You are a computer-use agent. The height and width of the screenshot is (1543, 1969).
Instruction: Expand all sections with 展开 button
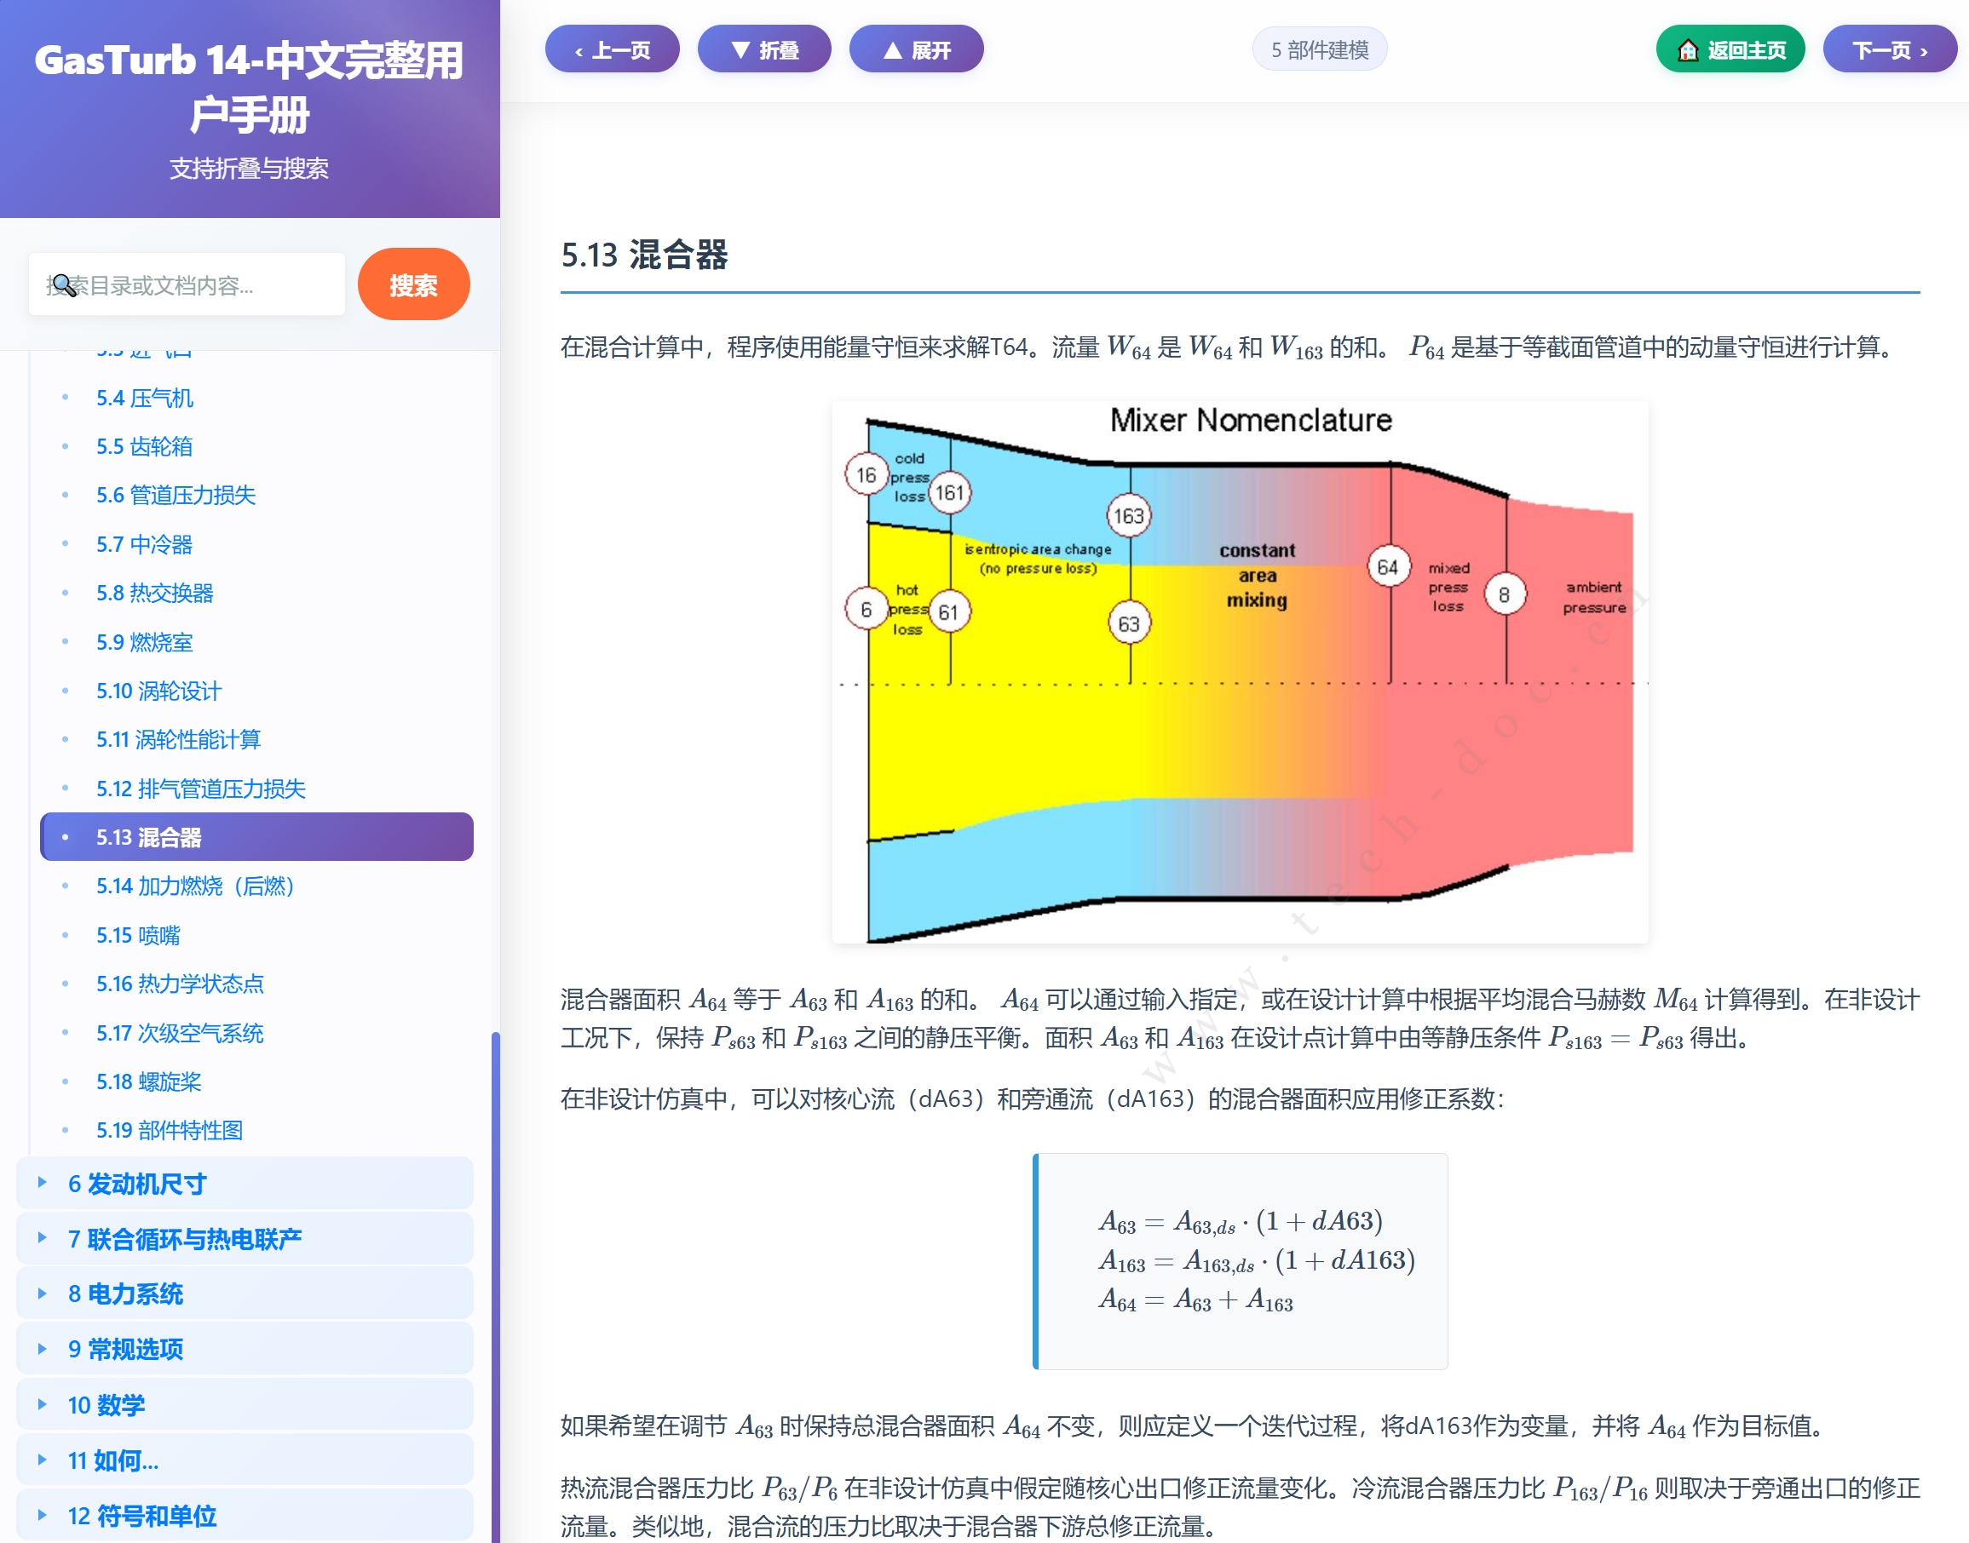pyautogui.click(x=916, y=49)
